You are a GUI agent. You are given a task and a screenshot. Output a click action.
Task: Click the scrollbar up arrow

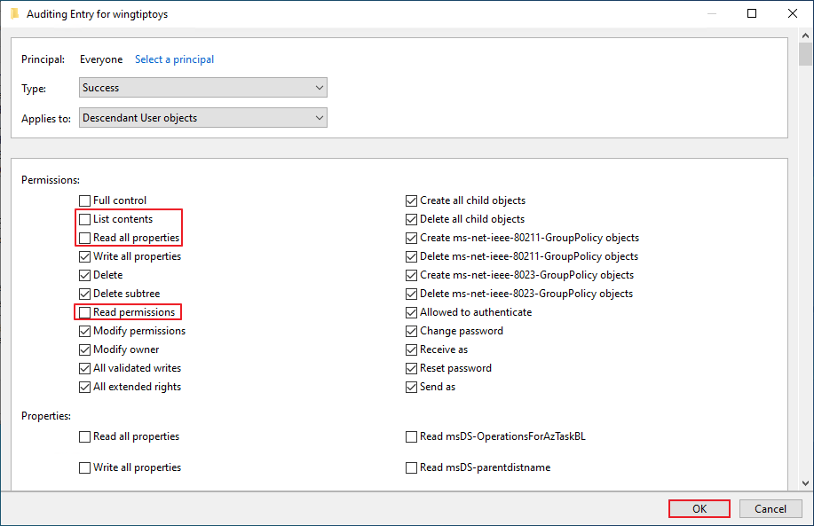(805, 35)
